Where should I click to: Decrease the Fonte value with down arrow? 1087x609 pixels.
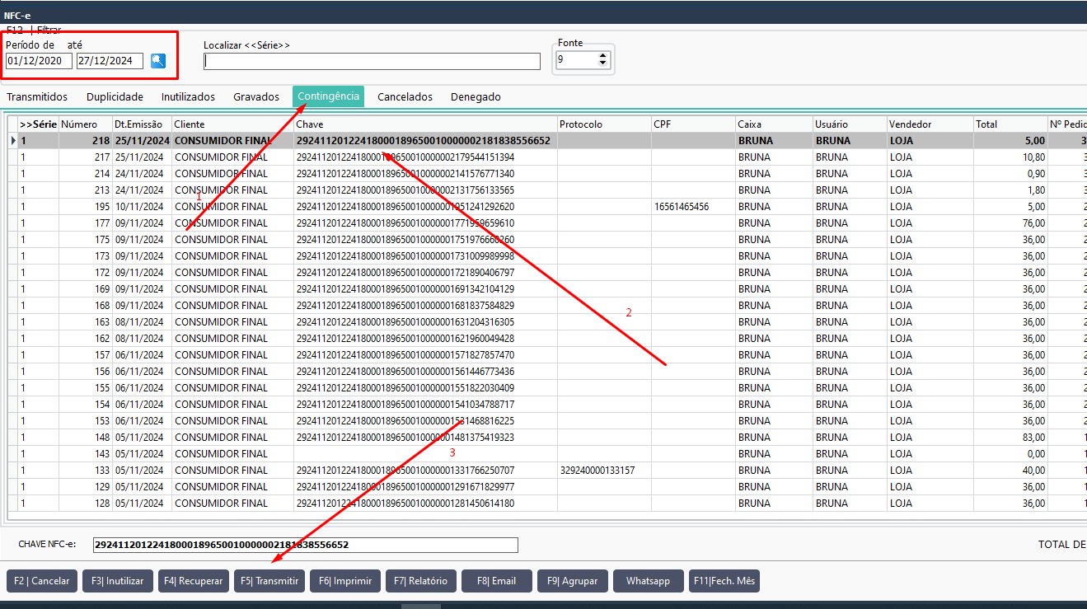point(603,63)
